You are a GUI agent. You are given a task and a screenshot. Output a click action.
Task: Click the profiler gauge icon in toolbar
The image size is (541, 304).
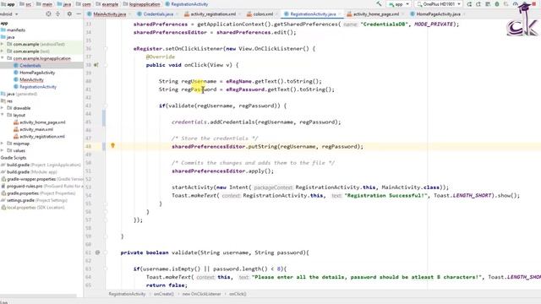[515, 4]
